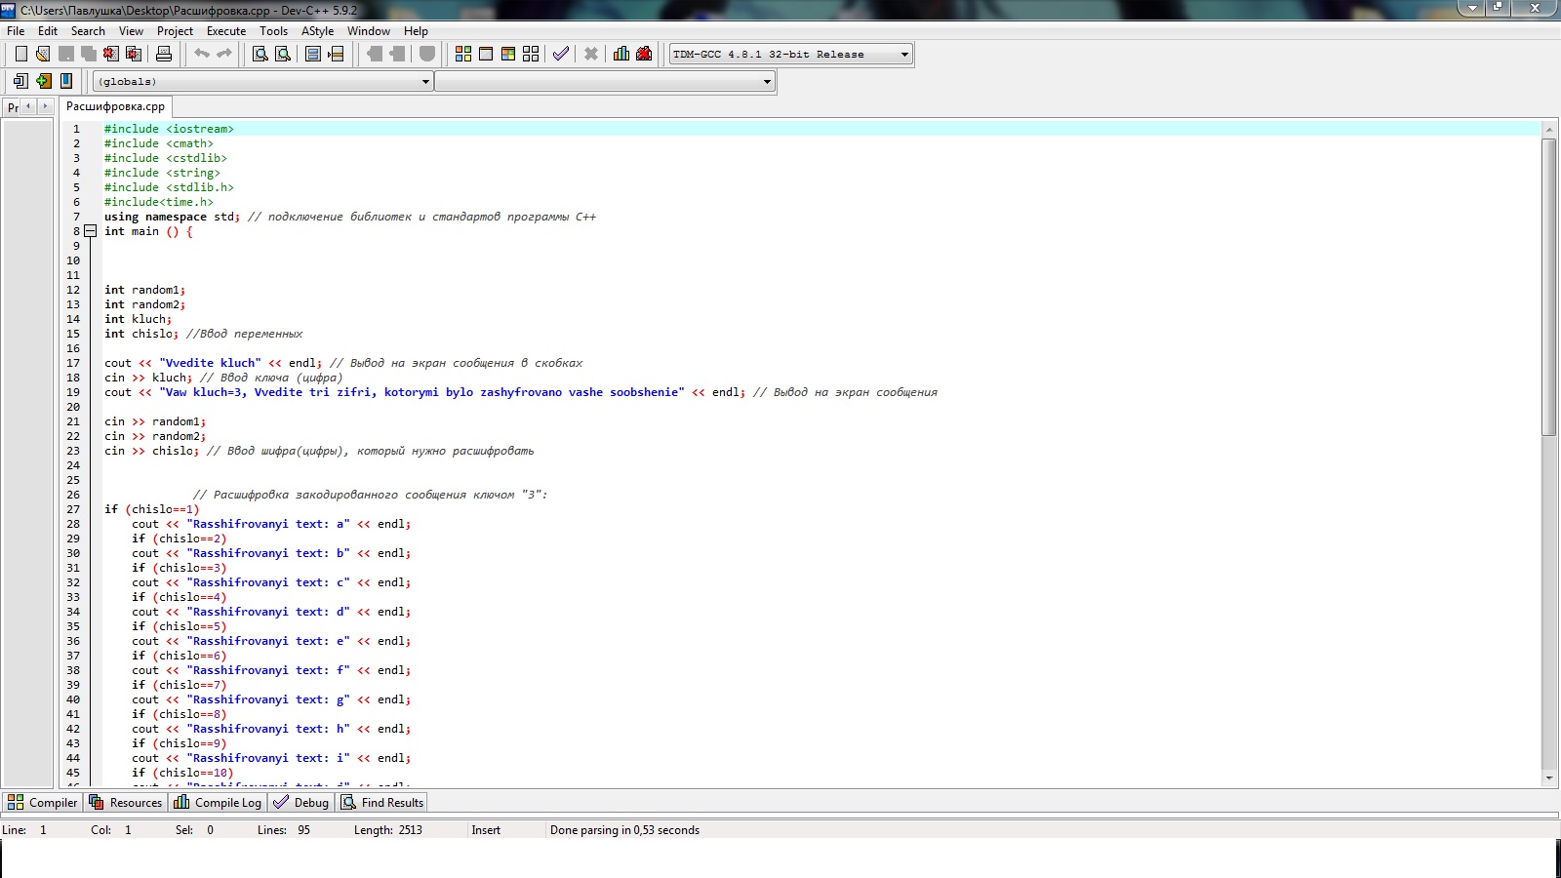This screenshot has height=878, width=1561.
Task: Click the Compile icon with colored squares
Action: (x=463, y=54)
